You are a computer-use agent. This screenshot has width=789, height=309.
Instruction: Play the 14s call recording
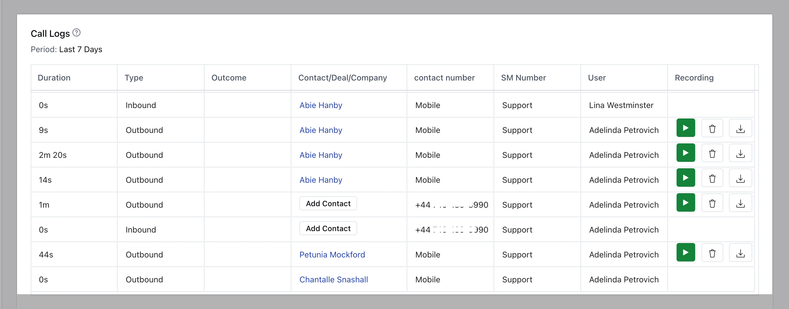pyautogui.click(x=686, y=178)
